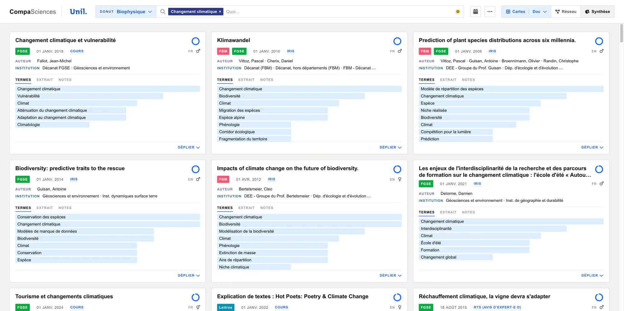The height and width of the screenshot is (311, 624).
Task: Click gender icon on Biodiversity predictive traits card
Action: (198, 179)
